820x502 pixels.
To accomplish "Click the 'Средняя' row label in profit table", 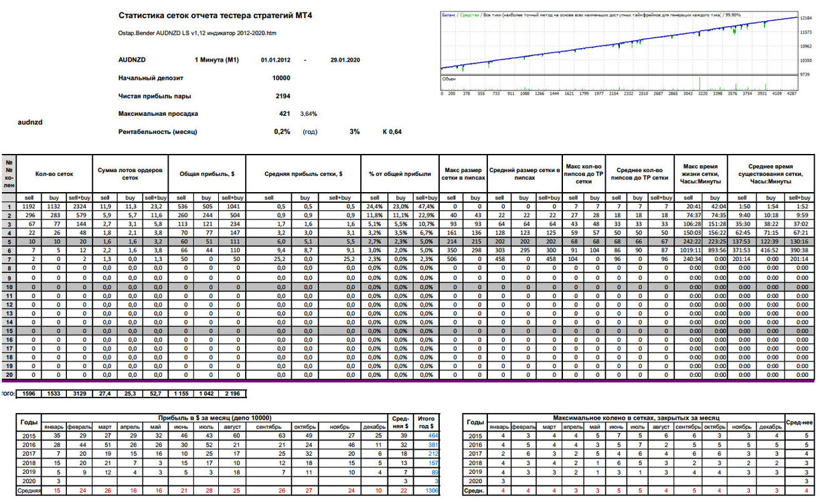I will [x=29, y=491].
